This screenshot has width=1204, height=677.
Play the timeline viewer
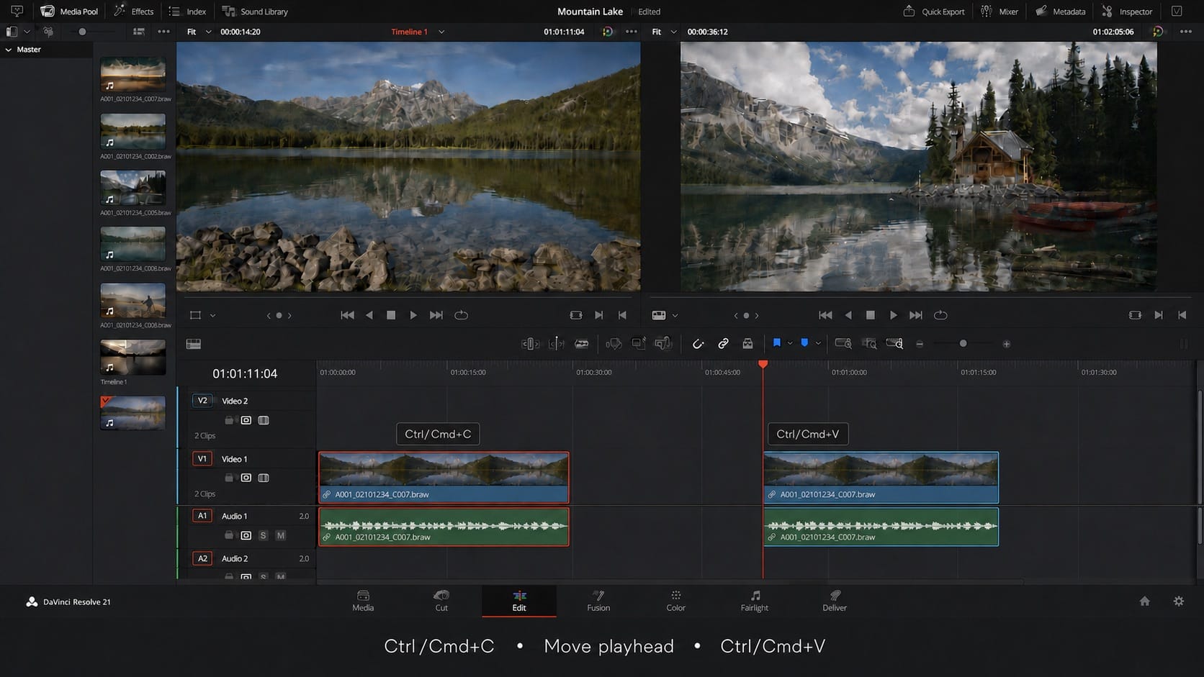893,315
